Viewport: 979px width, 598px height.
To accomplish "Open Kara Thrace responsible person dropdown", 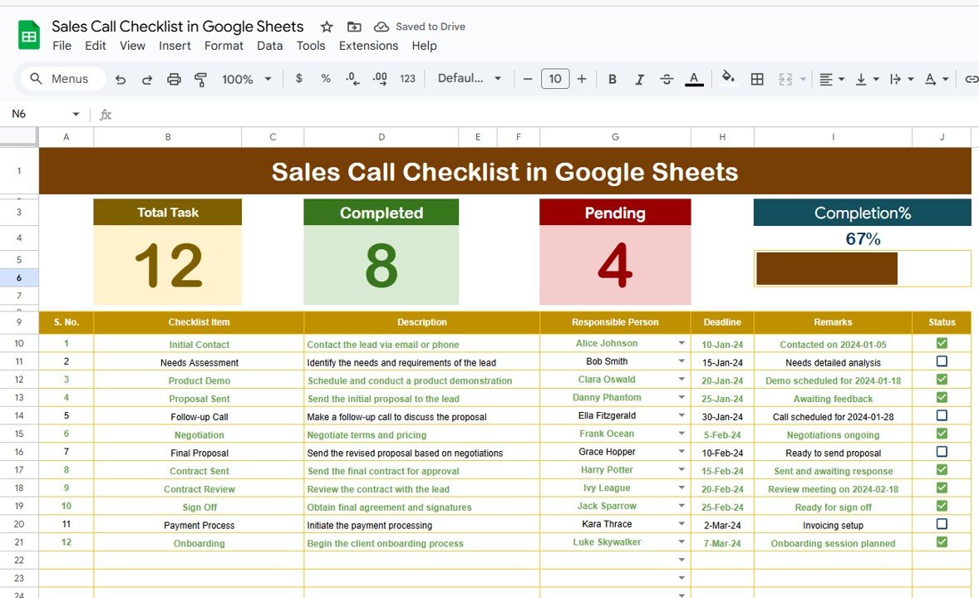I will (x=681, y=524).
